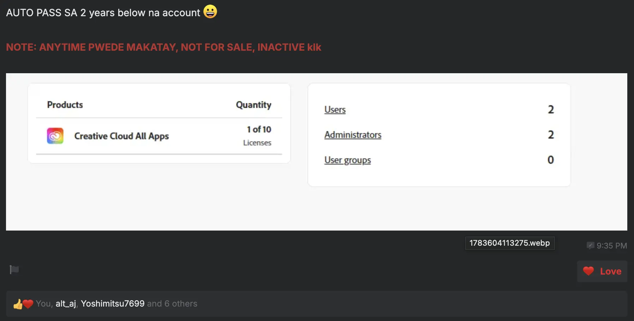Select the Creative Cloud All Apps product

pos(121,136)
